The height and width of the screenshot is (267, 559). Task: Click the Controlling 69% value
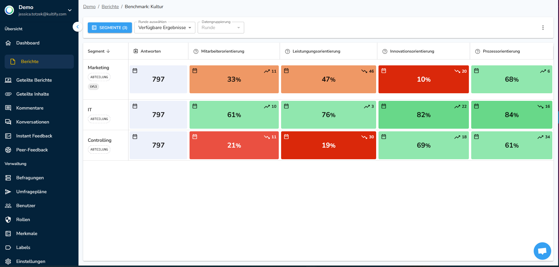[x=424, y=145]
